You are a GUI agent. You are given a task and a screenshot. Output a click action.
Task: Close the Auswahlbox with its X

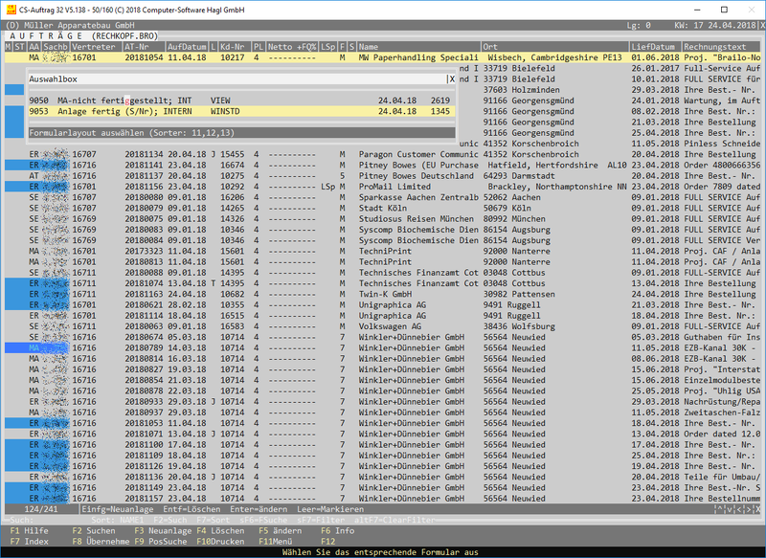coord(452,79)
